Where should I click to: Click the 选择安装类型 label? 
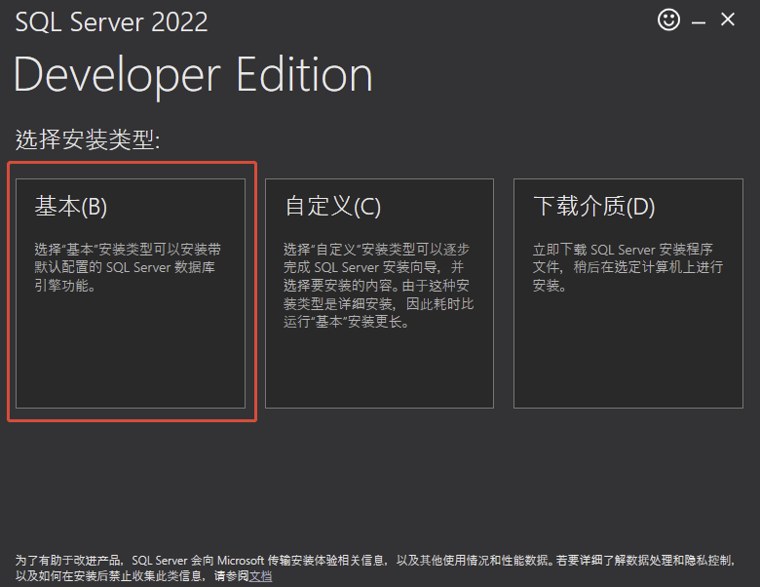[x=87, y=140]
